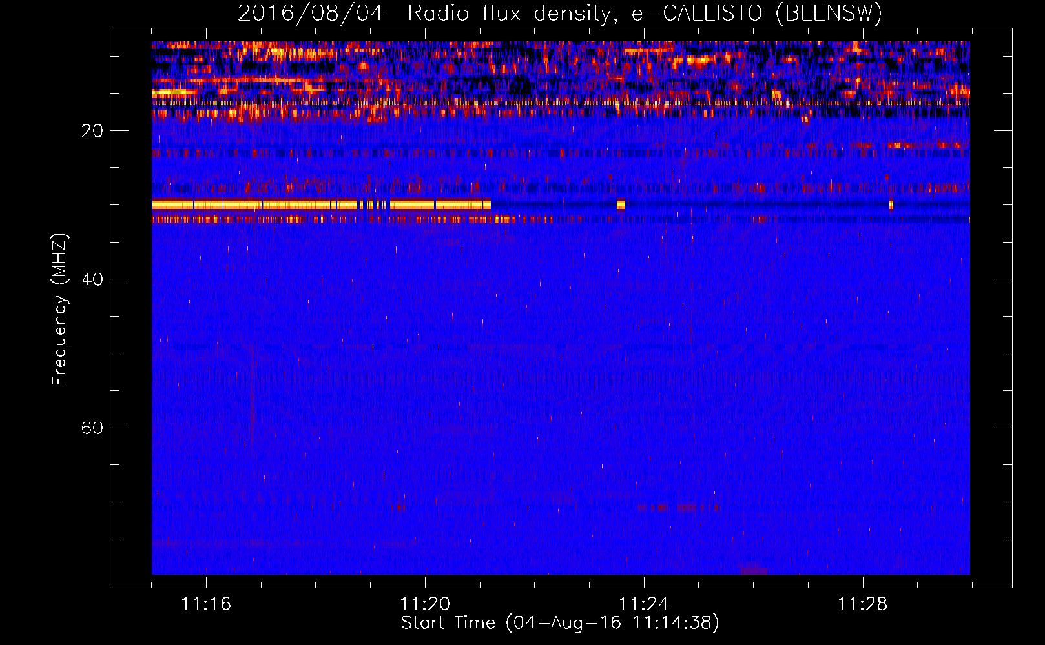The image size is (1045, 645).
Task: Click the "Start Time (04-Aug-16 11:14:38)" label
Action: pos(560,623)
